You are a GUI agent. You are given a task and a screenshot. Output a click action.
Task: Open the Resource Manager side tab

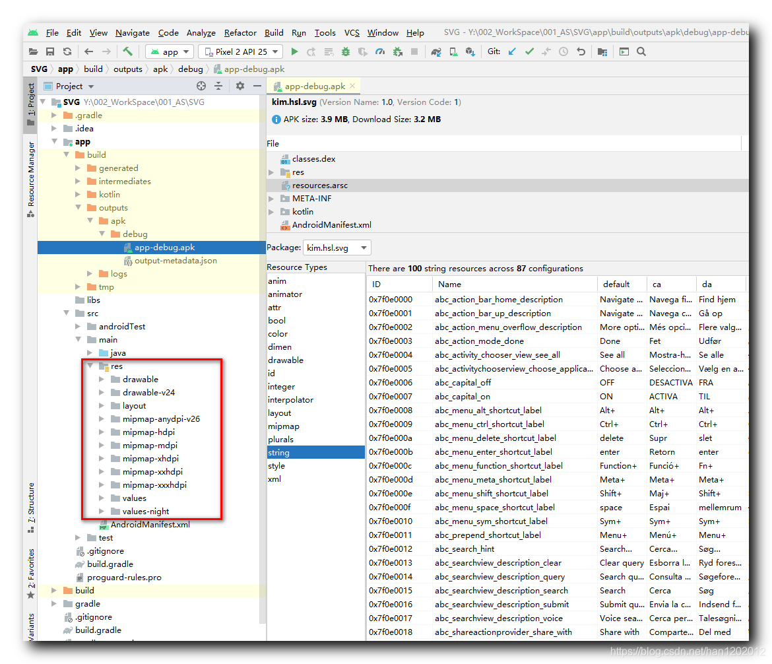(31, 180)
